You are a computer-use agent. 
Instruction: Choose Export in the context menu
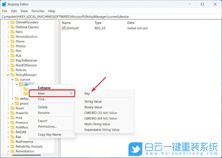click(52, 121)
